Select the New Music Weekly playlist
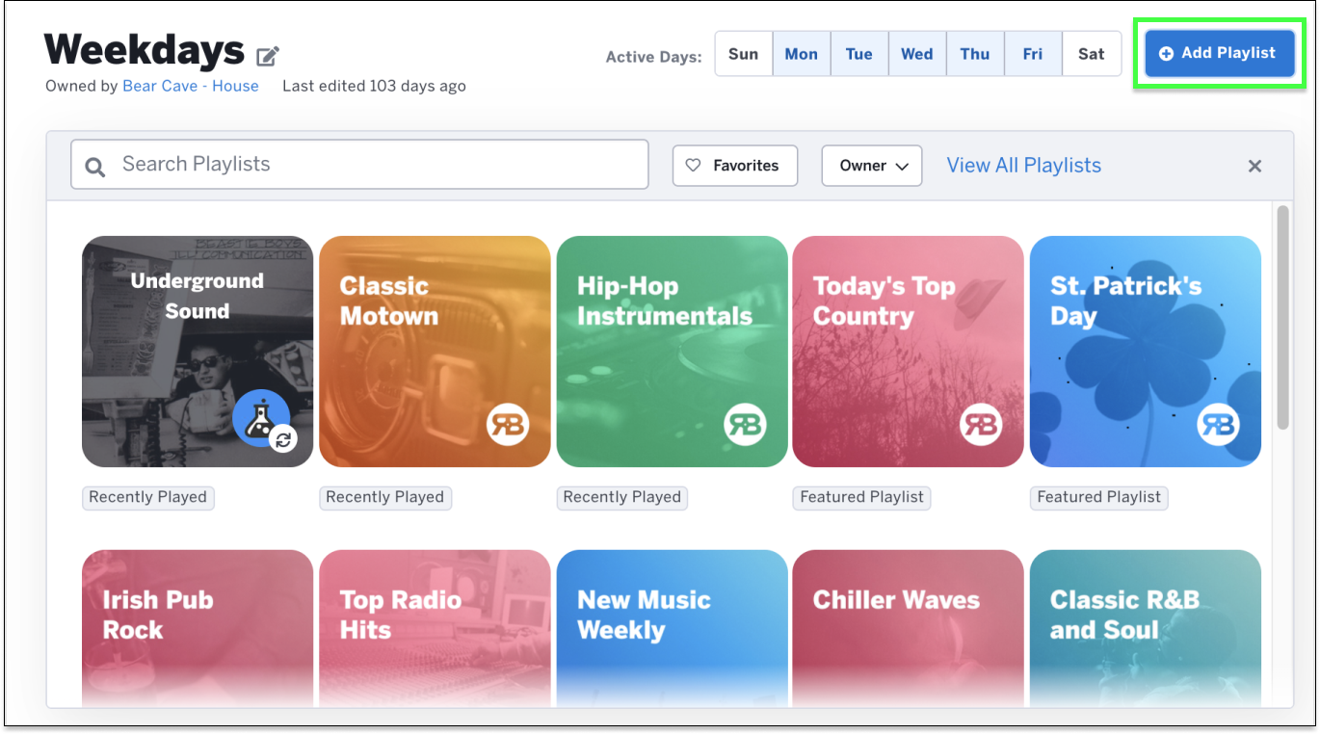 (672, 628)
